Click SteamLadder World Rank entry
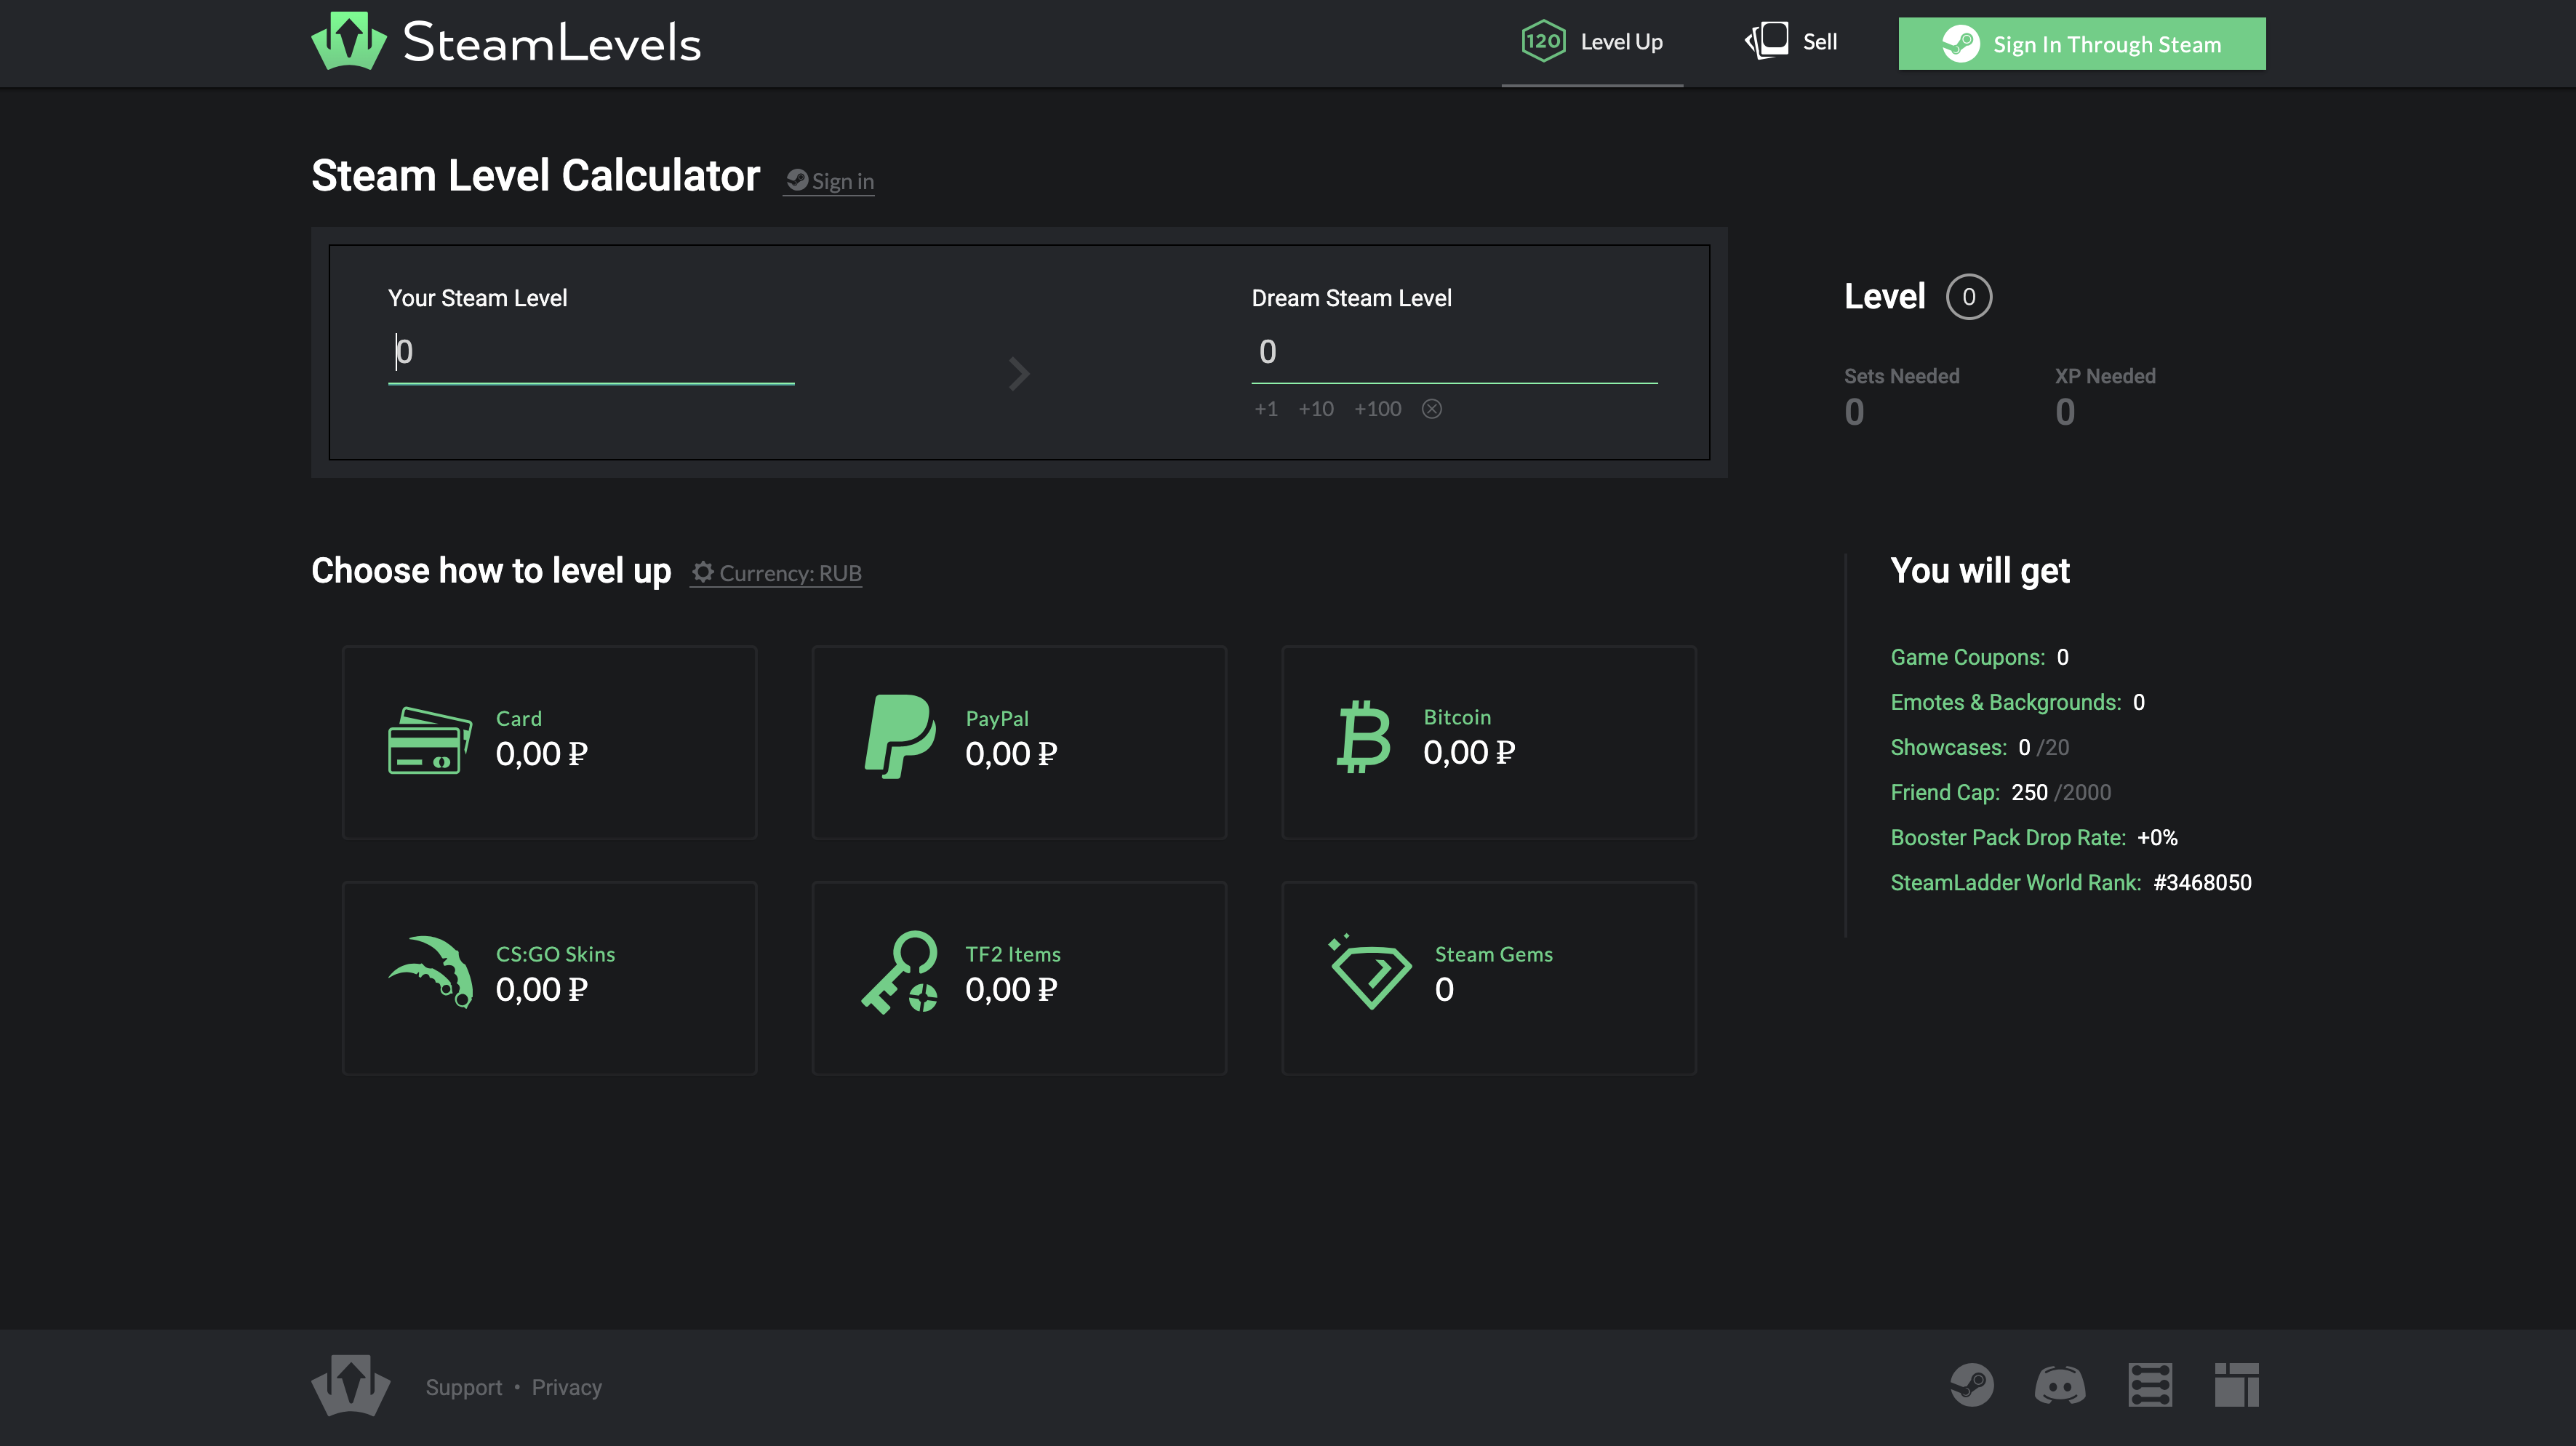 point(2070,882)
